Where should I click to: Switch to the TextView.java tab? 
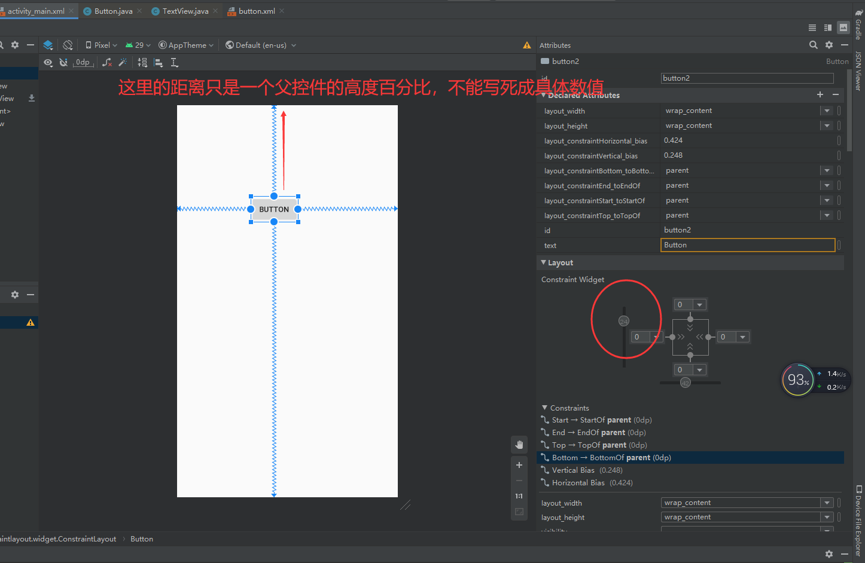pos(185,11)
